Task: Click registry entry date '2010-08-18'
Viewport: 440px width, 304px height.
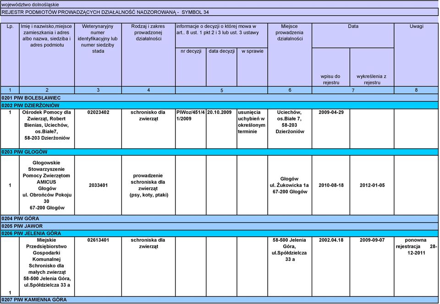Action: click(x=331, y=185)
